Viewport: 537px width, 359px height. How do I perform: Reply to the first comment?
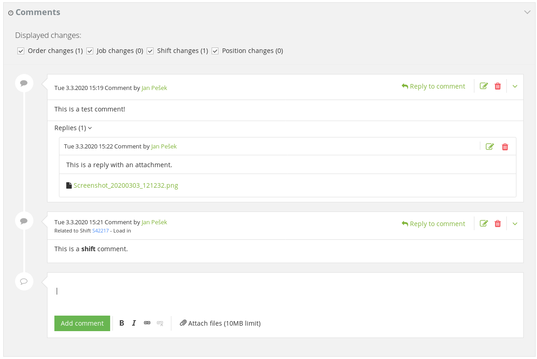coord(433,86)
